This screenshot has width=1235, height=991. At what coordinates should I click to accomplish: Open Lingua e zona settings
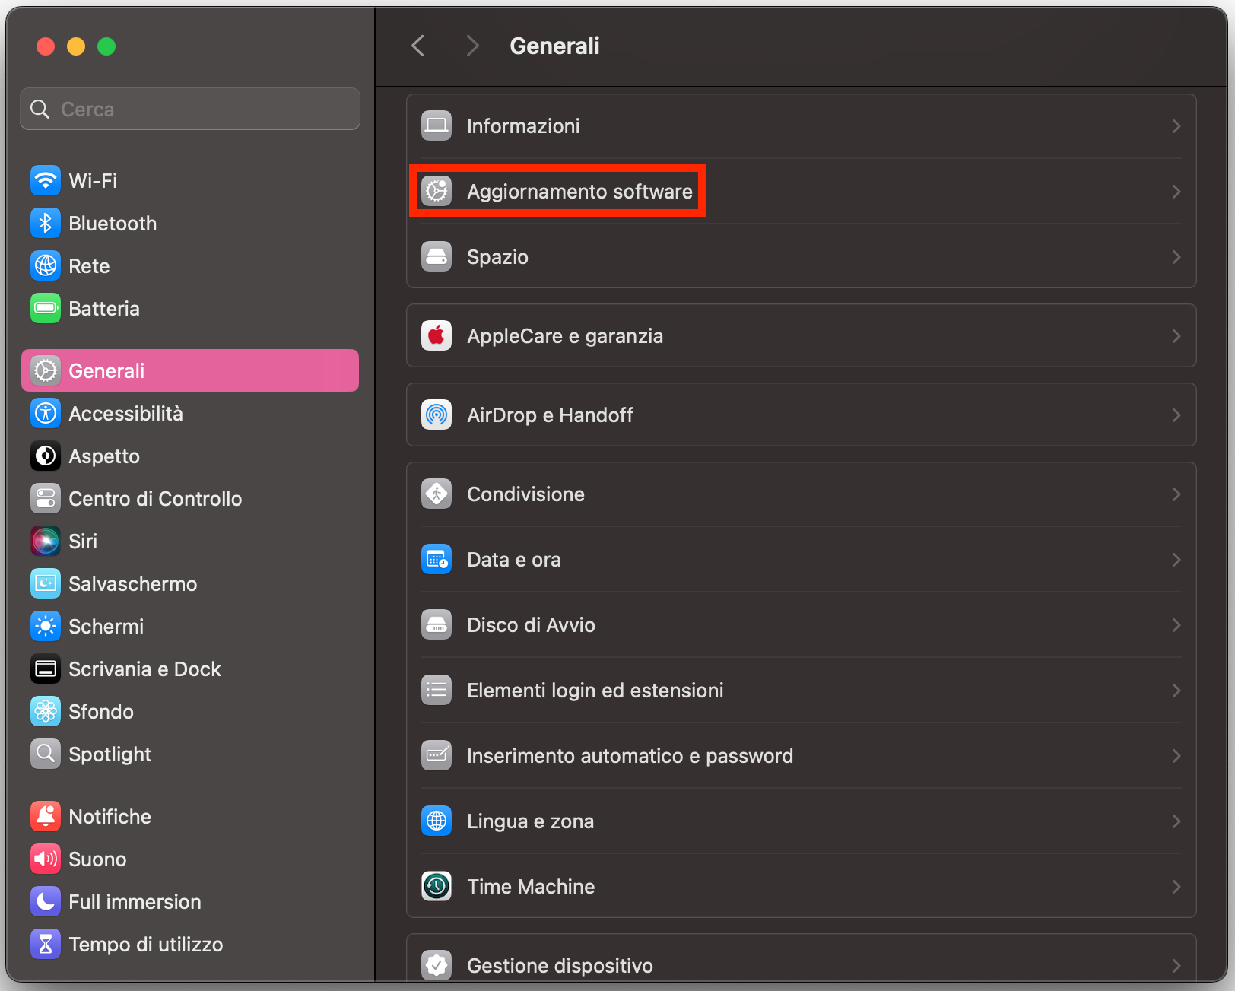(x=530, y=821)
